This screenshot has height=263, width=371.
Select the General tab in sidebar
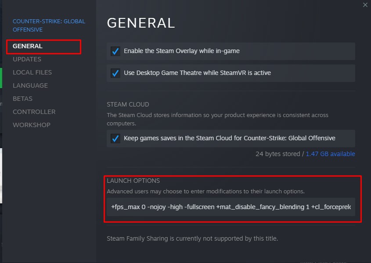(x=28, y=46)
